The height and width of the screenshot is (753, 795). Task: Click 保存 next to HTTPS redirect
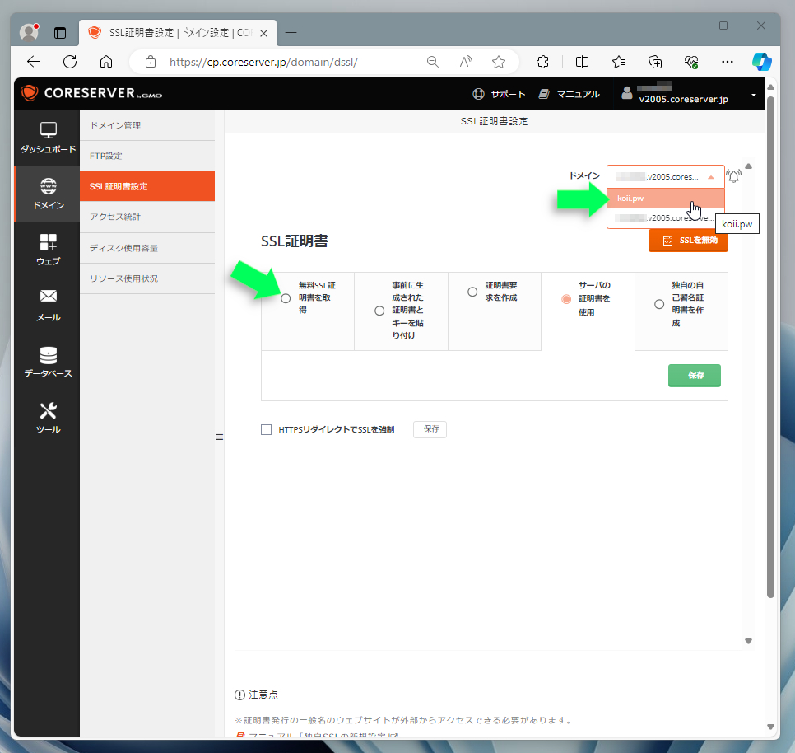(430, 429)
